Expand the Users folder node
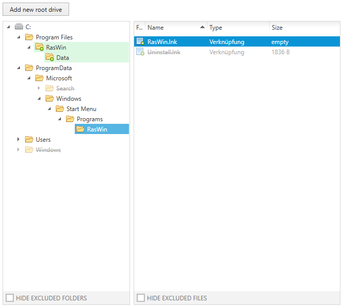 (18, 140)
